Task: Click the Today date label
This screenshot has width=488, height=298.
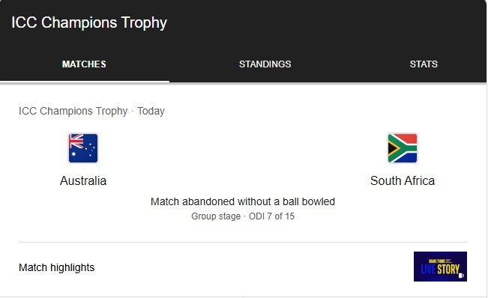Action: pos(151,111)
